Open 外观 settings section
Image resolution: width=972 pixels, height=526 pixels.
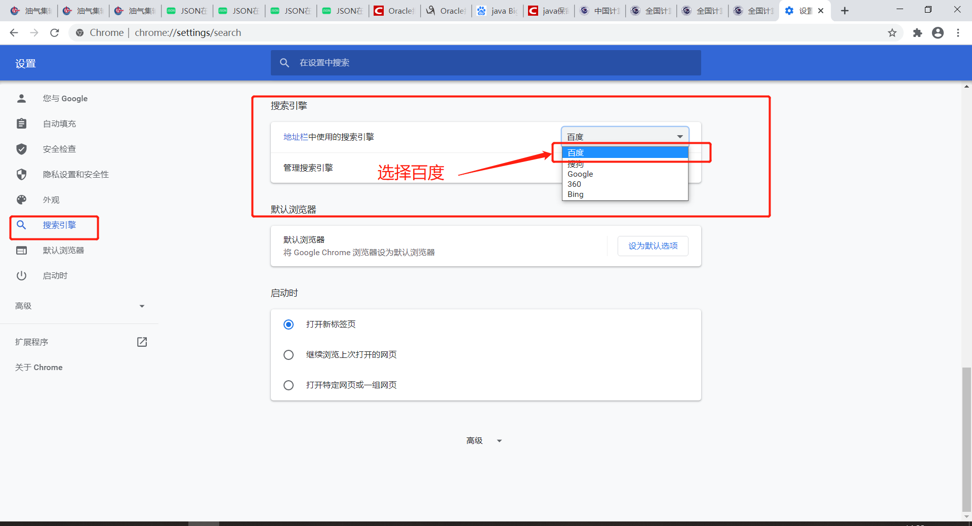pyautogui.click(x=51, y=199)
